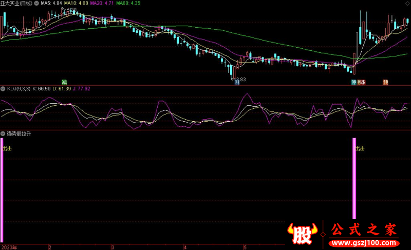Click the MA10 moving average label
This screenshot has height=250, width=411.
[75, 3]
